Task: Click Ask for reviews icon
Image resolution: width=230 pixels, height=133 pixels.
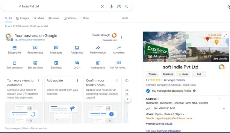Action: (x=119, y=63)
